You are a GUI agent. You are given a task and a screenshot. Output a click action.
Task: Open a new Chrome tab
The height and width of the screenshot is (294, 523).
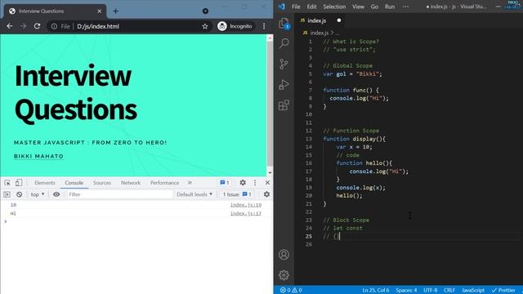[115, 11]
